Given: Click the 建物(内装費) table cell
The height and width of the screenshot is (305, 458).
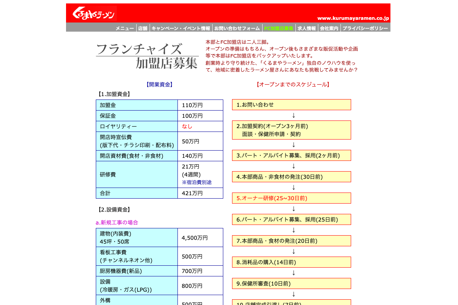Looking at the screenshot, I should (x=137, y=238).
